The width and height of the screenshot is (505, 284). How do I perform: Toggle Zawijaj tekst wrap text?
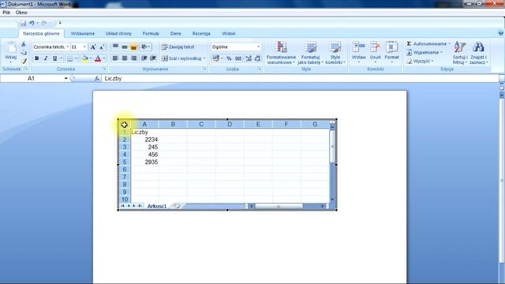[178, 47]
